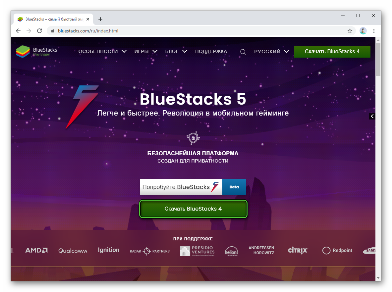Click the address bar URL field
This screenshot has width=392, height=292.
click(199, 31)
